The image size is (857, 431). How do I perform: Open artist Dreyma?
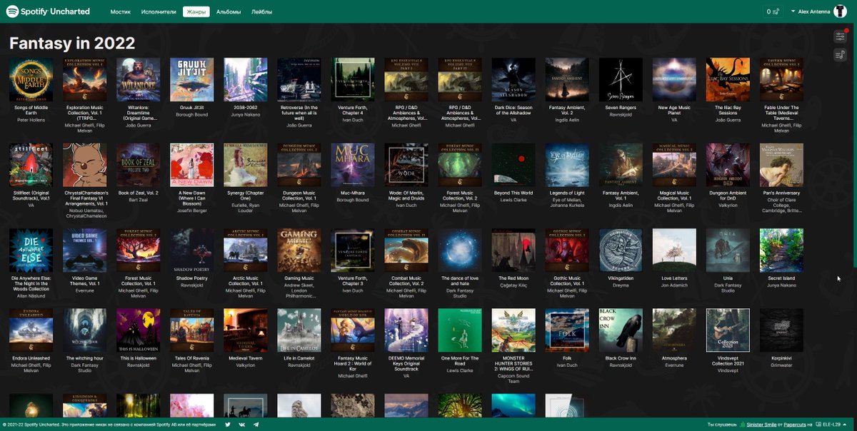click(x=621, y=285)
